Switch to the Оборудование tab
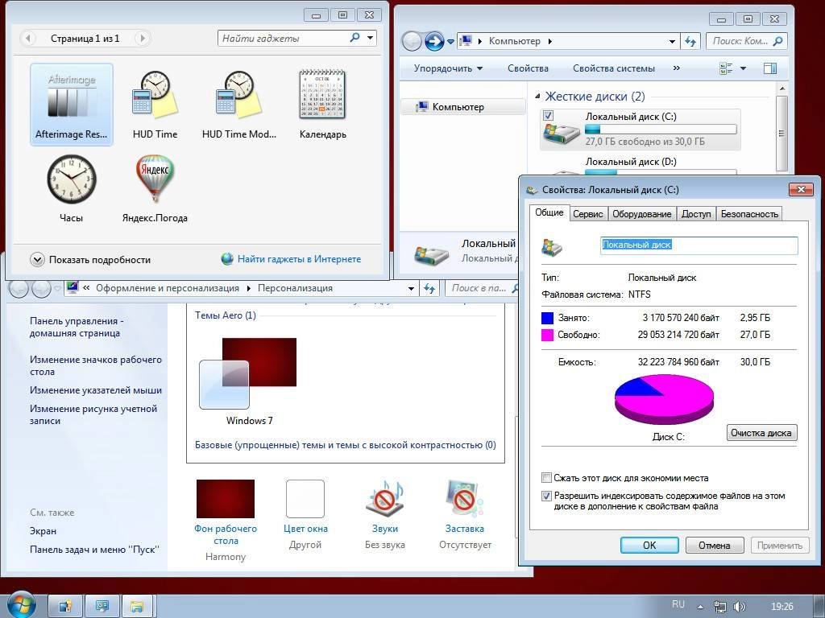 [641, 214]
